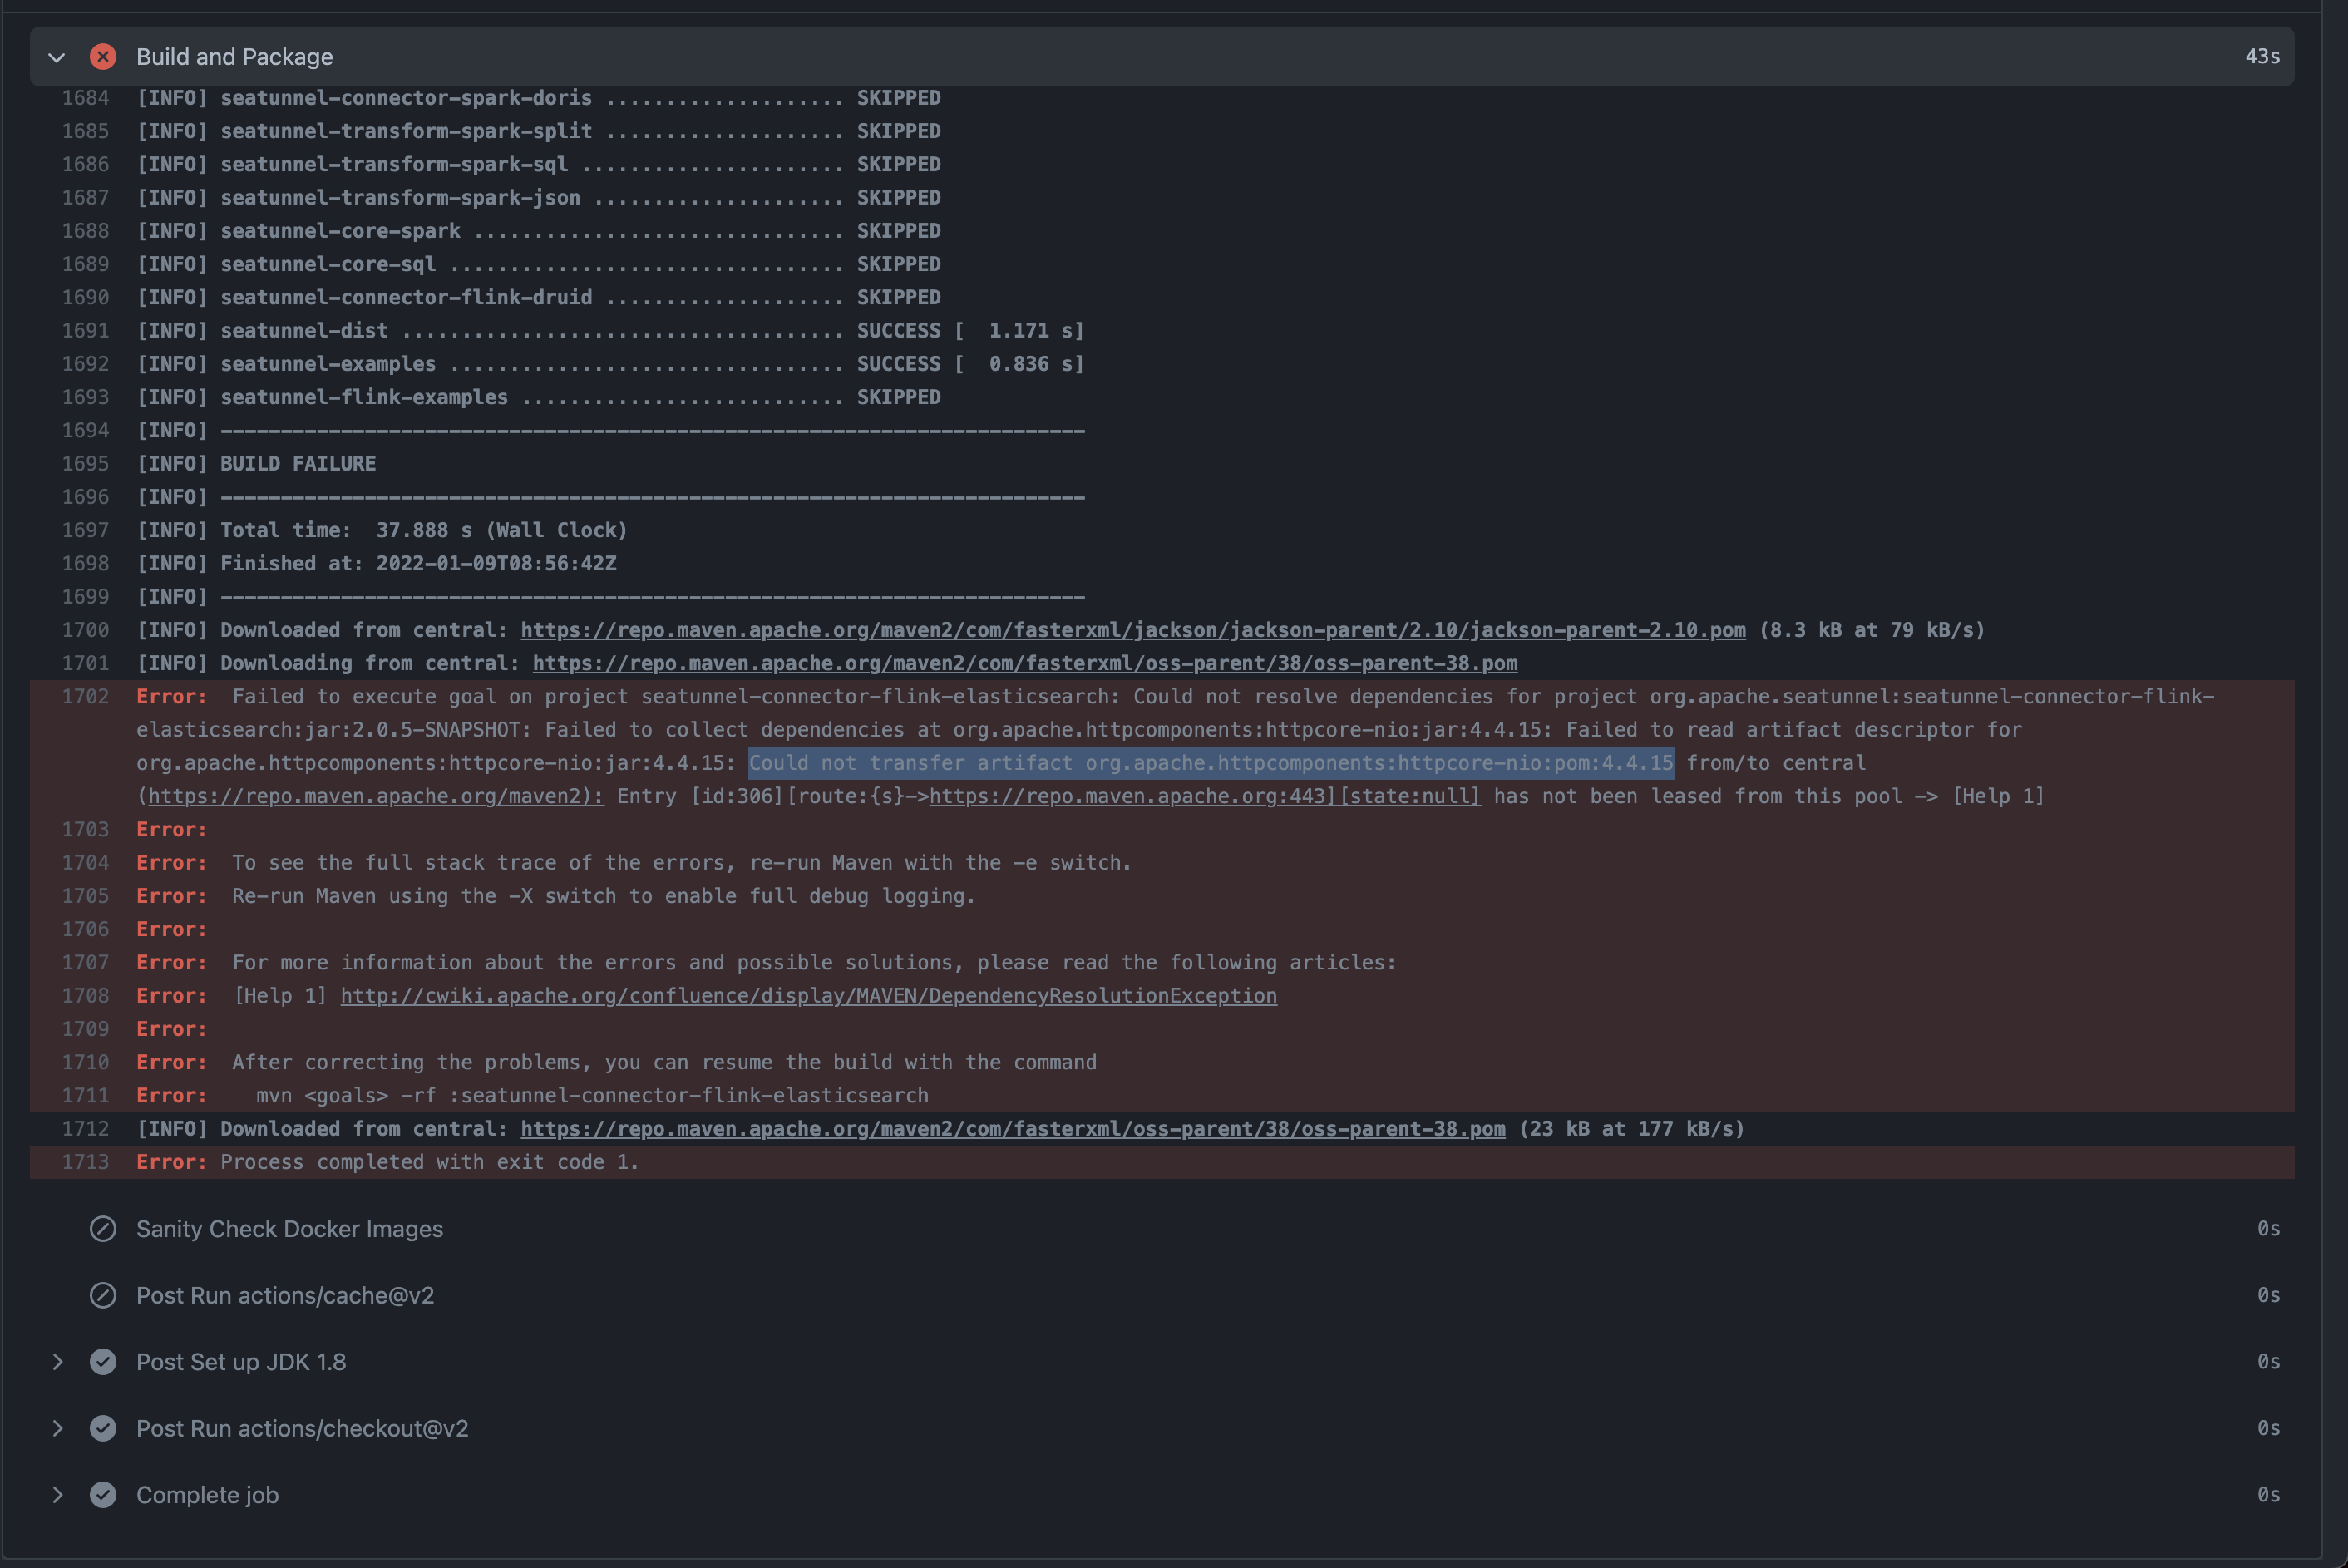Click skipped icon beside Post Run actions/cache@v2
Image resolution: width=2348 pixels, height=1568 pixels.
[x=103, y=1295]
